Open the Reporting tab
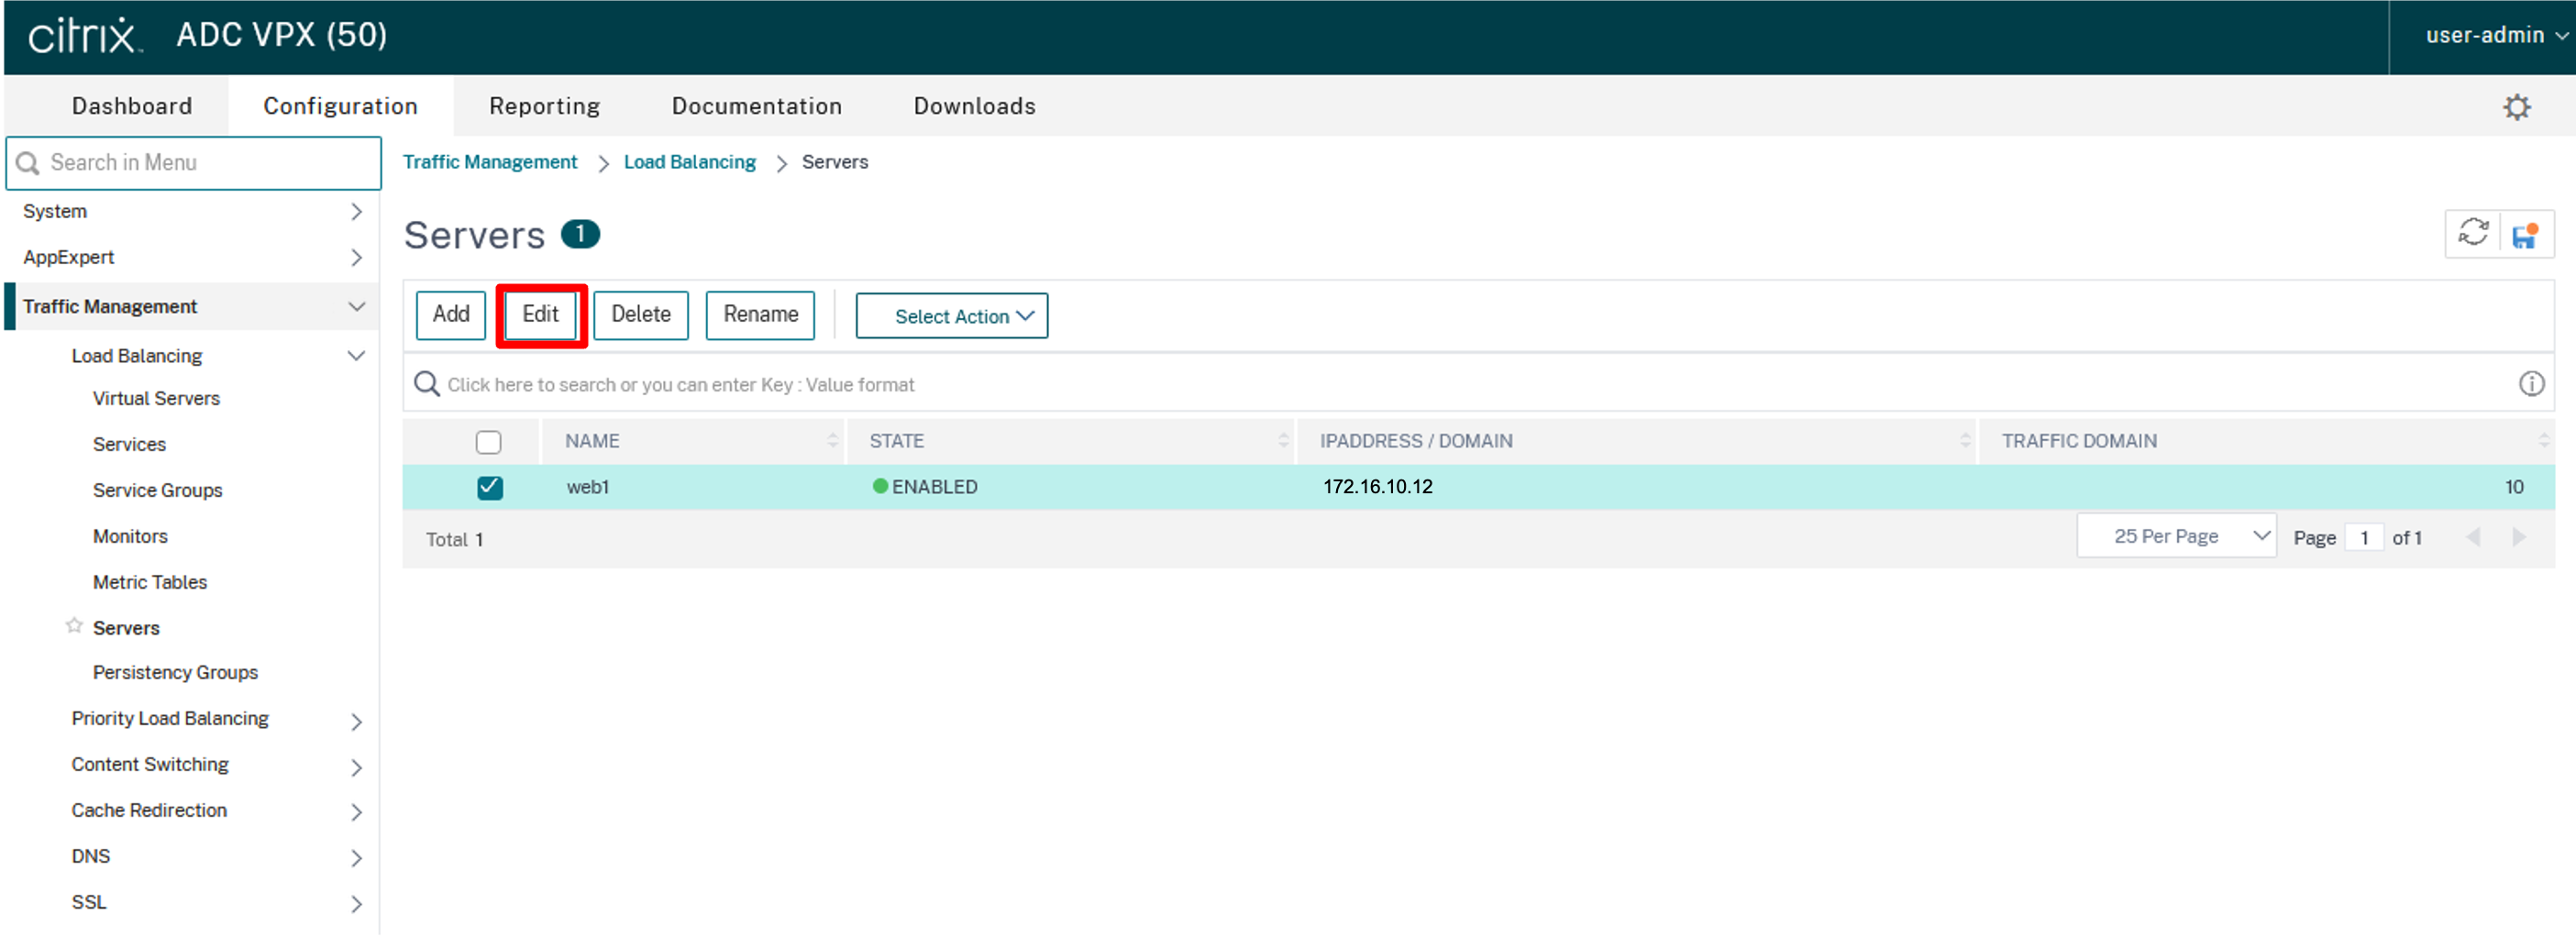The height and width of the screenshot is (937, 2576). [544, 106]
